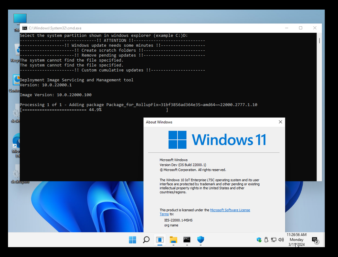
Task: Click the 'Deployment Image Servicing and Management tool' line
Action: tap(76, 80)
